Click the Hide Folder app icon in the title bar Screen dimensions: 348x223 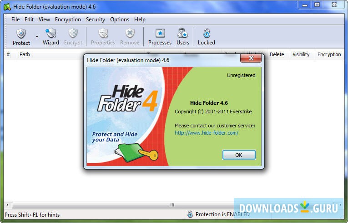(x=7, y=7)
